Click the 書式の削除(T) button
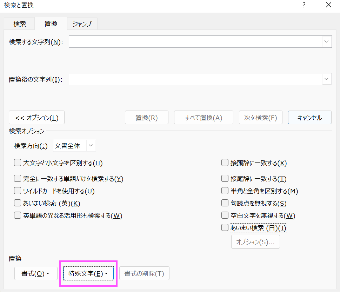The height and width of the screenshot is (292, 340). pyautogui.click(x=144, y=273)
